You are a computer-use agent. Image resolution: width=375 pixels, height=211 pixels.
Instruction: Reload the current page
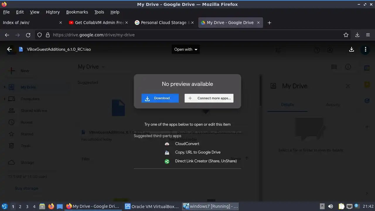[x=28, y=35]
